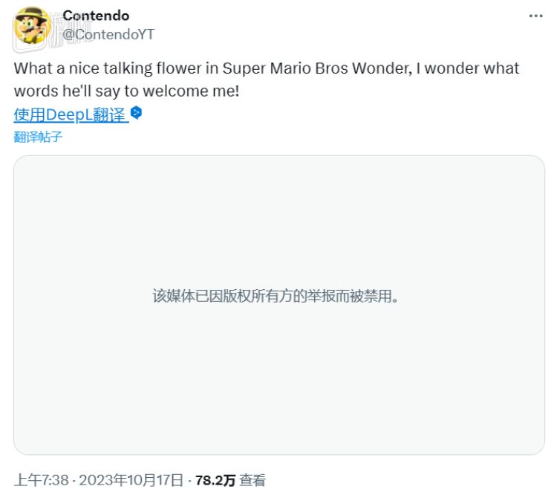Click the DeepL blue hexagon icon
The width and height of the screenshot is (557, 492).
click(x=136, y=113)
